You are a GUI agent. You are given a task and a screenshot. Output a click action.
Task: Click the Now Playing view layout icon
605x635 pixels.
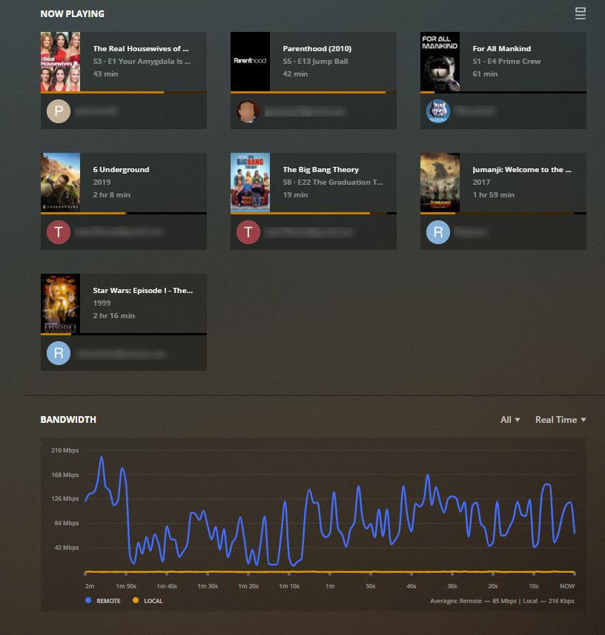pyautogui.click(x=580, y=13)
